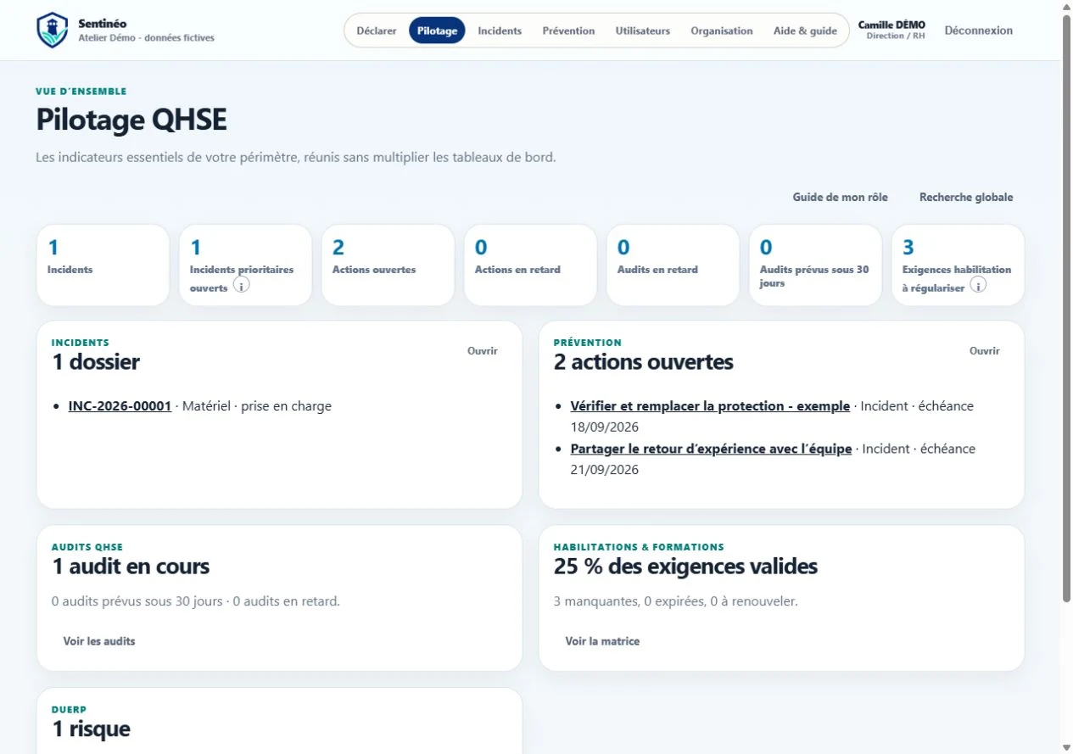
Task: Select the Audits en retard card
Action: click(x=673, y=265)
